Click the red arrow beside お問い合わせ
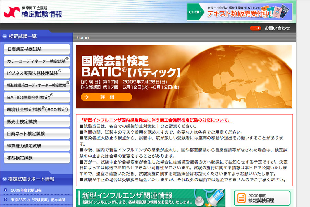The width and height of the screenshot is (310, 207). point(256,28)
